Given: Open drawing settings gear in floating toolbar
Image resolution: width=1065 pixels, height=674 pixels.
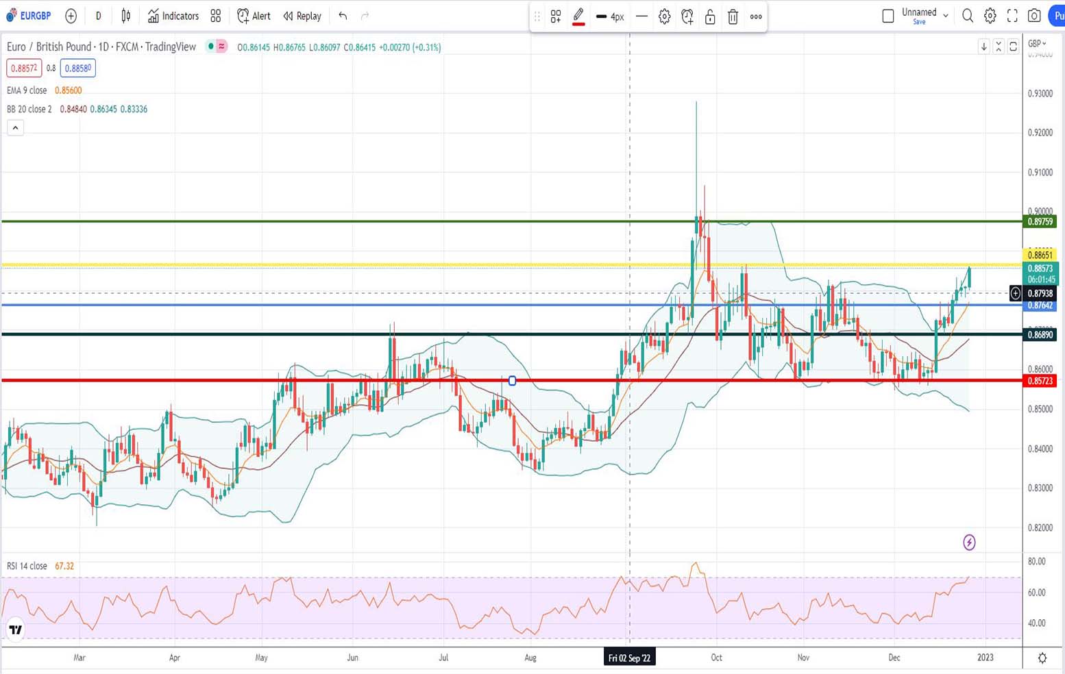Looking at the screenshot, I should tap(664, 16).
